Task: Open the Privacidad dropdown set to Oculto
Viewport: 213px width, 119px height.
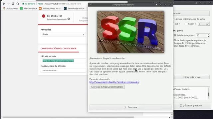Action: point(63,34)
